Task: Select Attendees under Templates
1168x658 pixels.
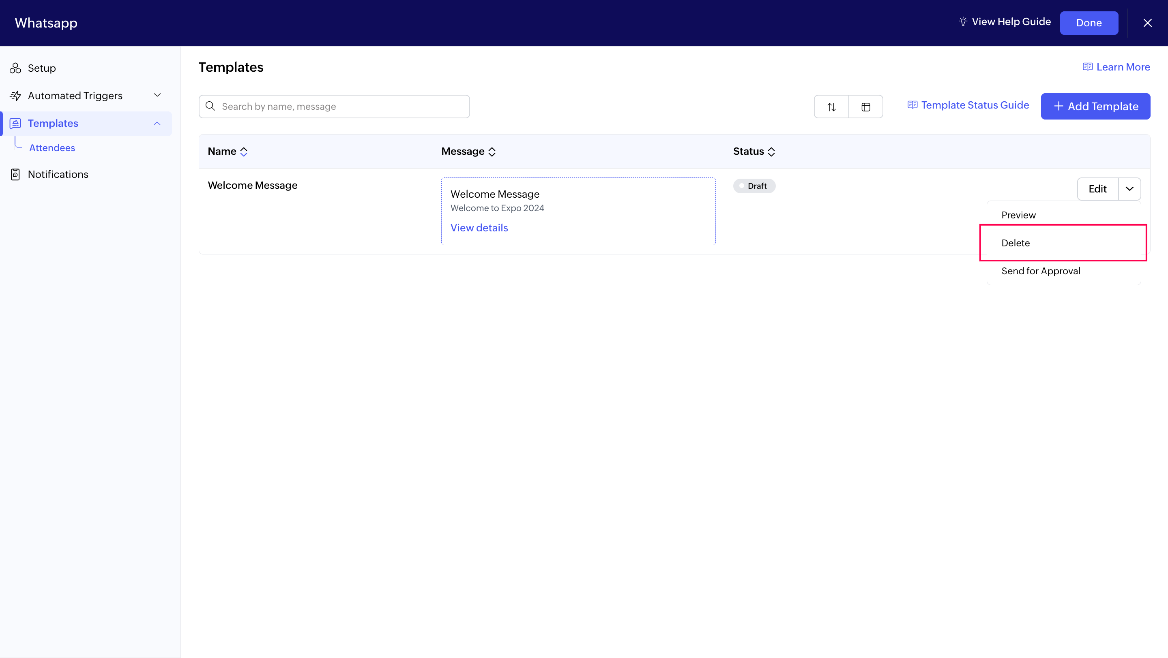Action: [x=52, y=148]
